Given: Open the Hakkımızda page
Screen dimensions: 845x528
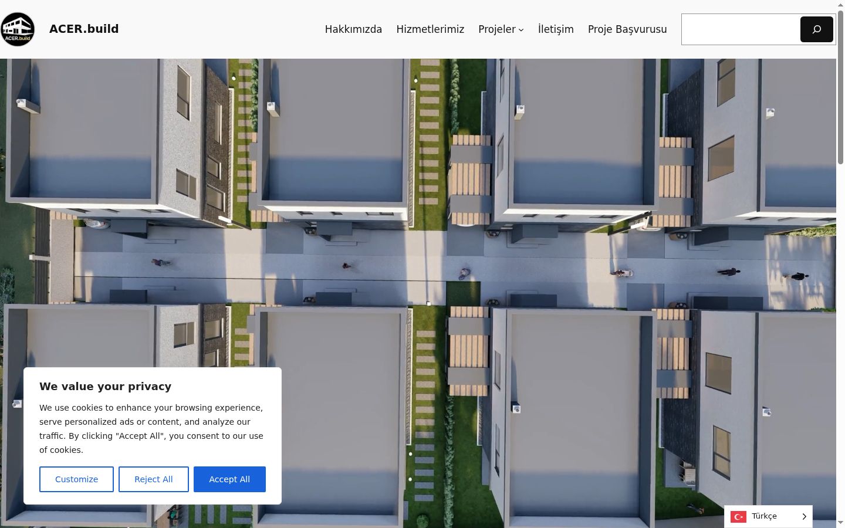Looking at the screenshot, I should (353, 29).
